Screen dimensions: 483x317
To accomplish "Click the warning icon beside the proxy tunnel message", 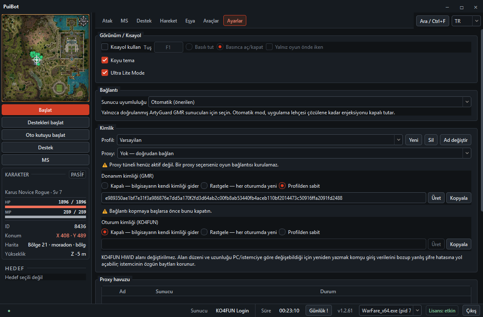I will point(105,165).
